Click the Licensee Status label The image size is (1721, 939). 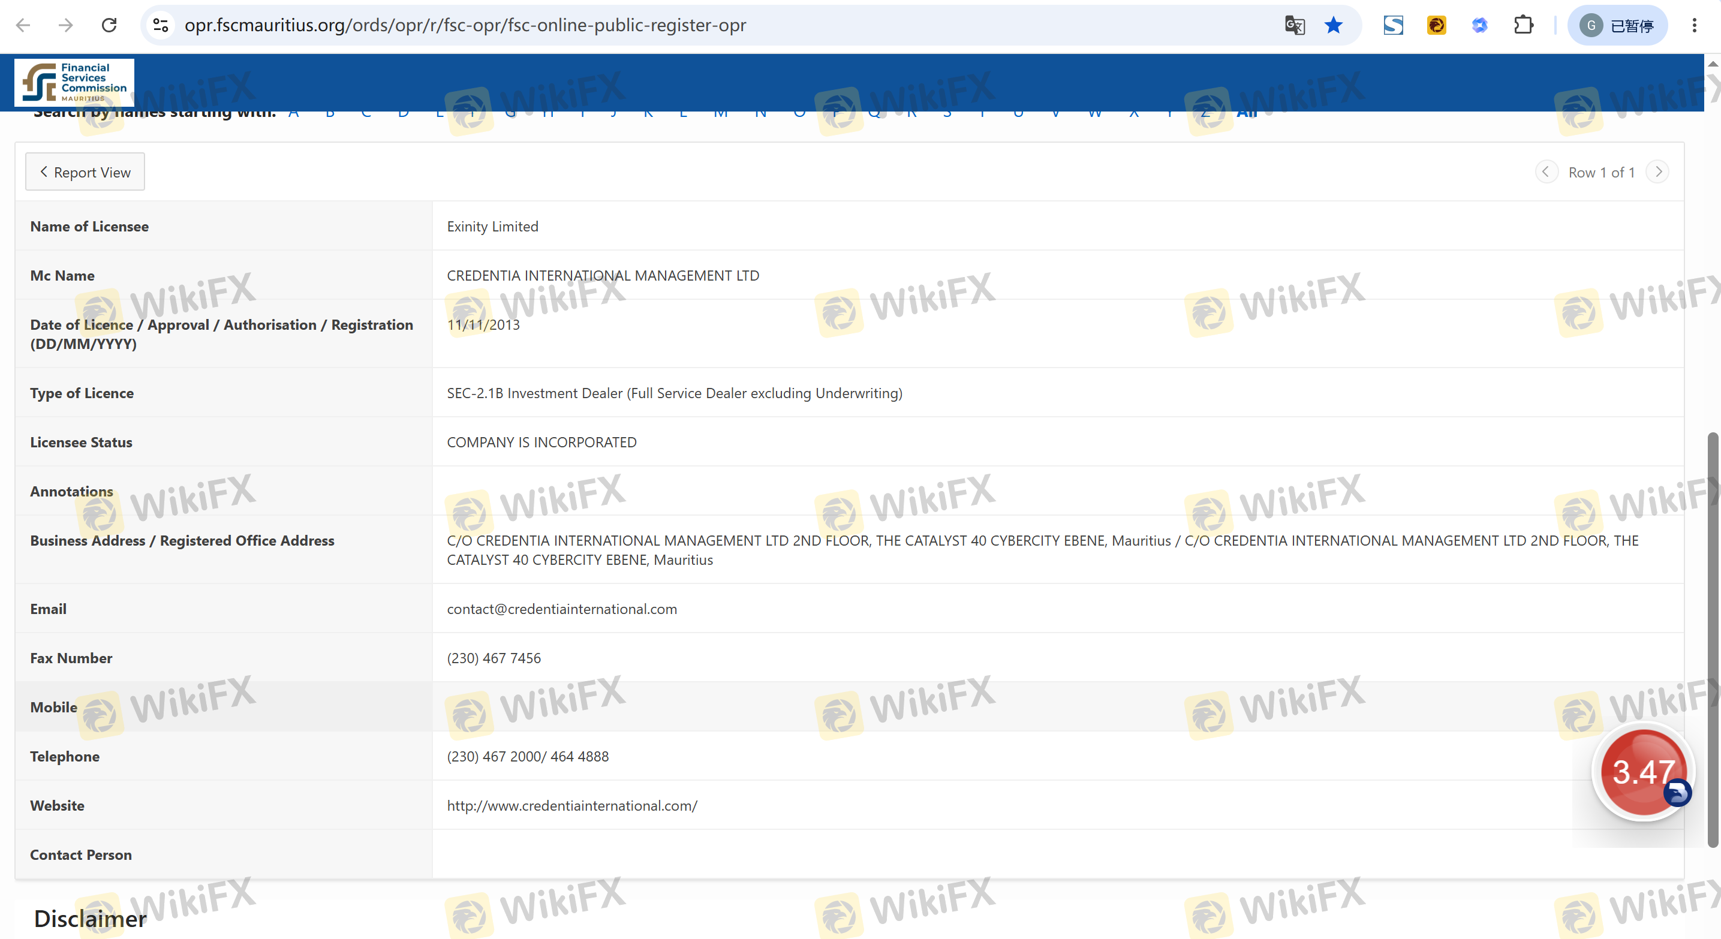pos(81,442)
